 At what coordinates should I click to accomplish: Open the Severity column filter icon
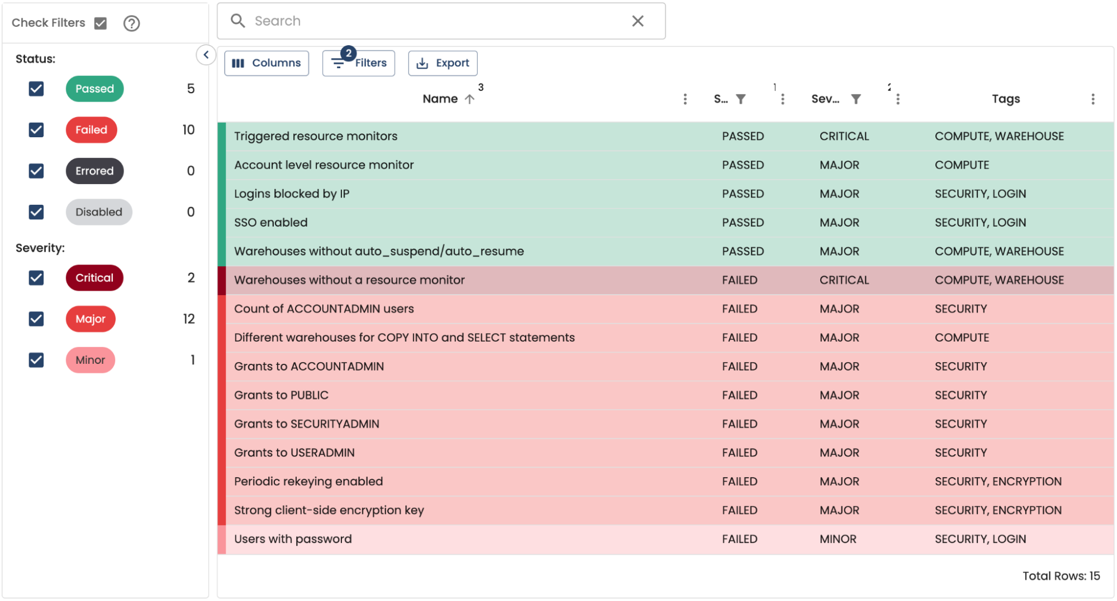pos(857,99)
